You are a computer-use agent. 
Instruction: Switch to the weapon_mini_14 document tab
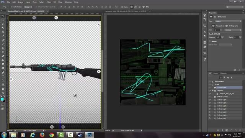point(126,11)
